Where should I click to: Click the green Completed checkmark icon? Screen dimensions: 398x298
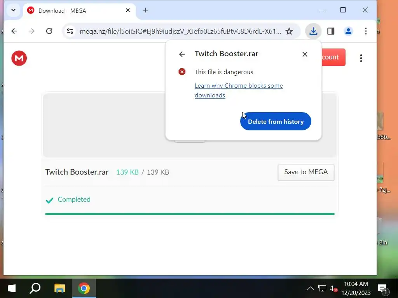49,200
